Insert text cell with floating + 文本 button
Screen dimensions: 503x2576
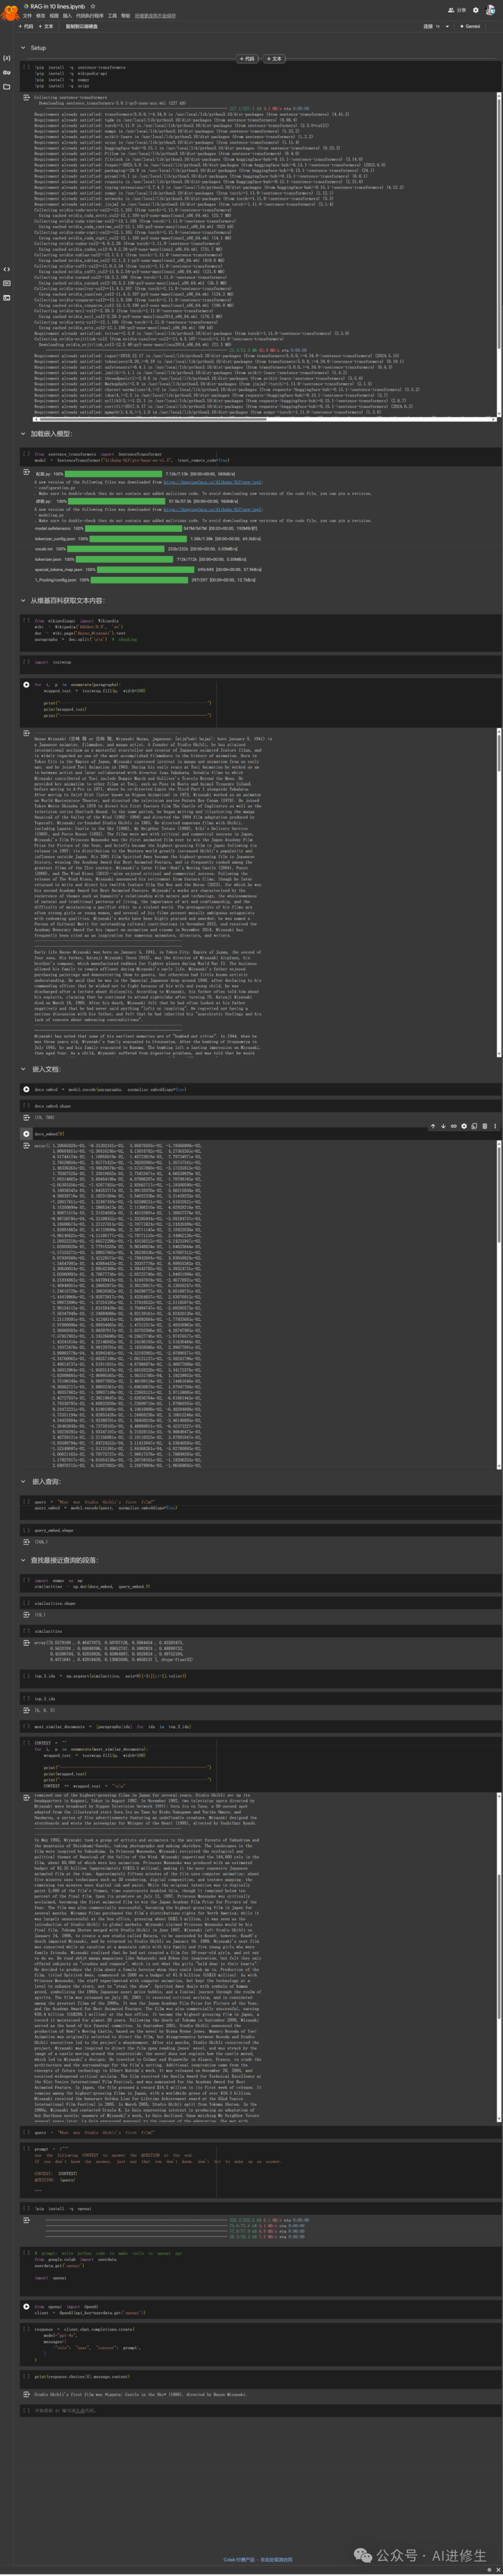[274, 59]
